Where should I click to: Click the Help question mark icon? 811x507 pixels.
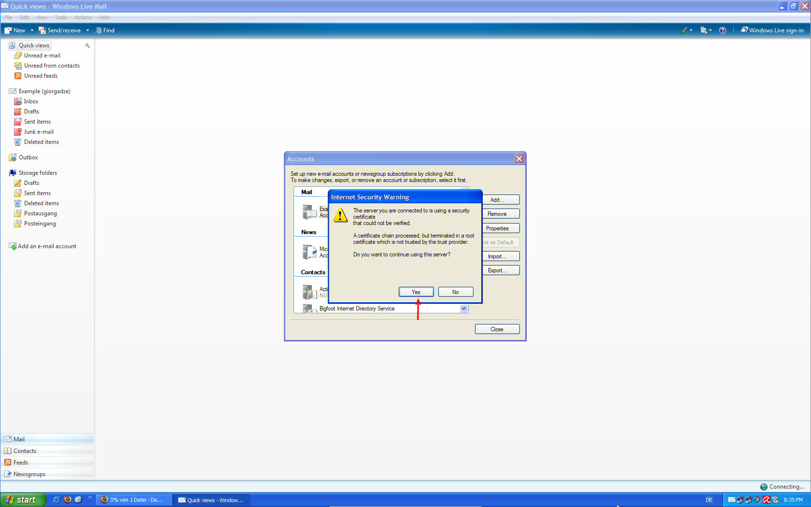point(722,30)
